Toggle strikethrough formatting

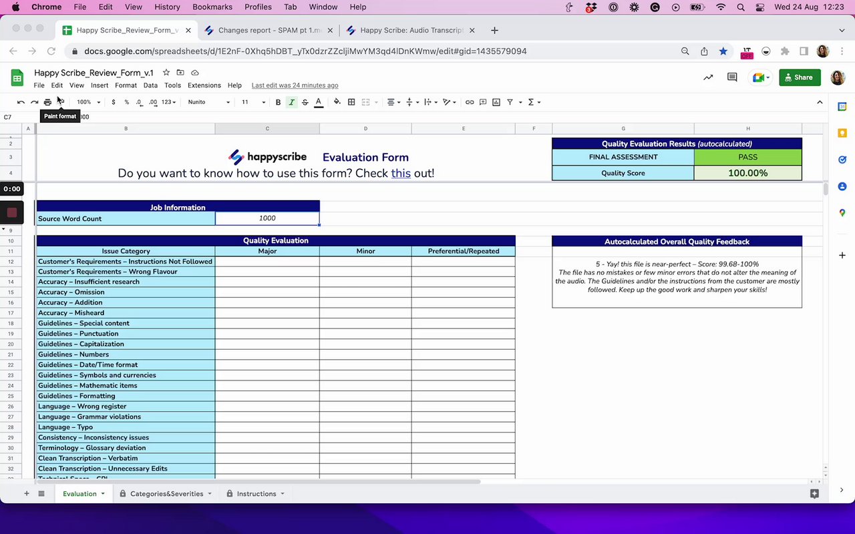click(305, 102)
